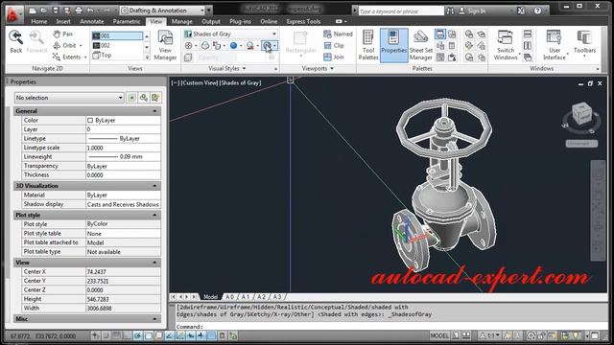
Task: Open the Drafting & Annotation workspace dropdown
Action: [163, 11]
